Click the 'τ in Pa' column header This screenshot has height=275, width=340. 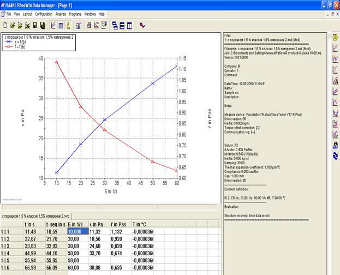pyautogui.click(x=99, y=224)
